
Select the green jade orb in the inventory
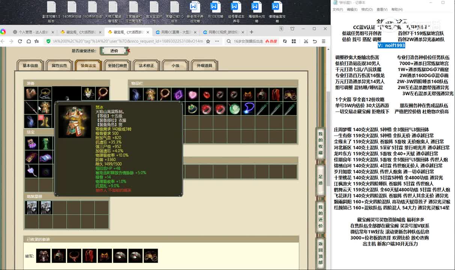click(234, 108)
